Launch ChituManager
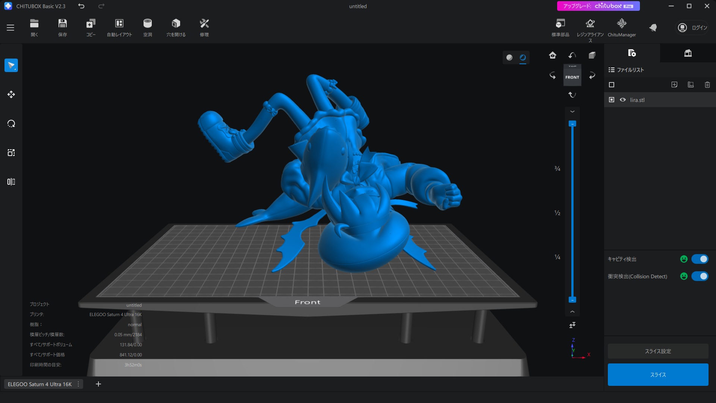The width and height of the screenshot is (716, 403). tap(622, 28)
